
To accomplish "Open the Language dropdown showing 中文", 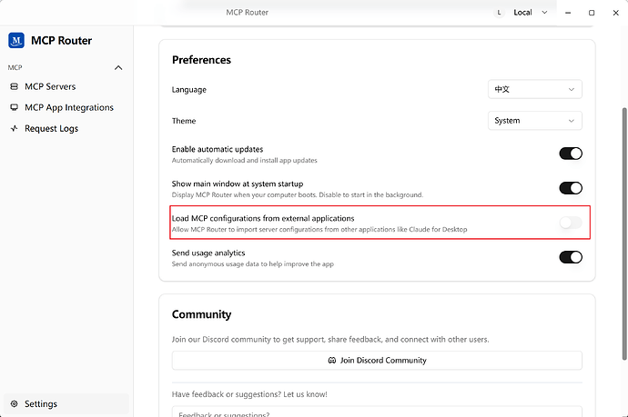I will (x=534, y=89).
